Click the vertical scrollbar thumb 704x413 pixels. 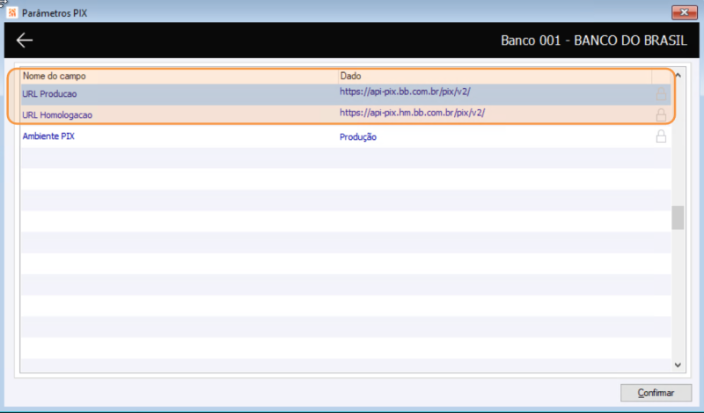(x=678, y=218)
